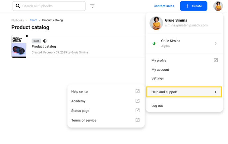Open My account menu item

(x=160, y=70)
